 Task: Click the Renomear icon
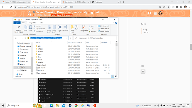(65, 27)
